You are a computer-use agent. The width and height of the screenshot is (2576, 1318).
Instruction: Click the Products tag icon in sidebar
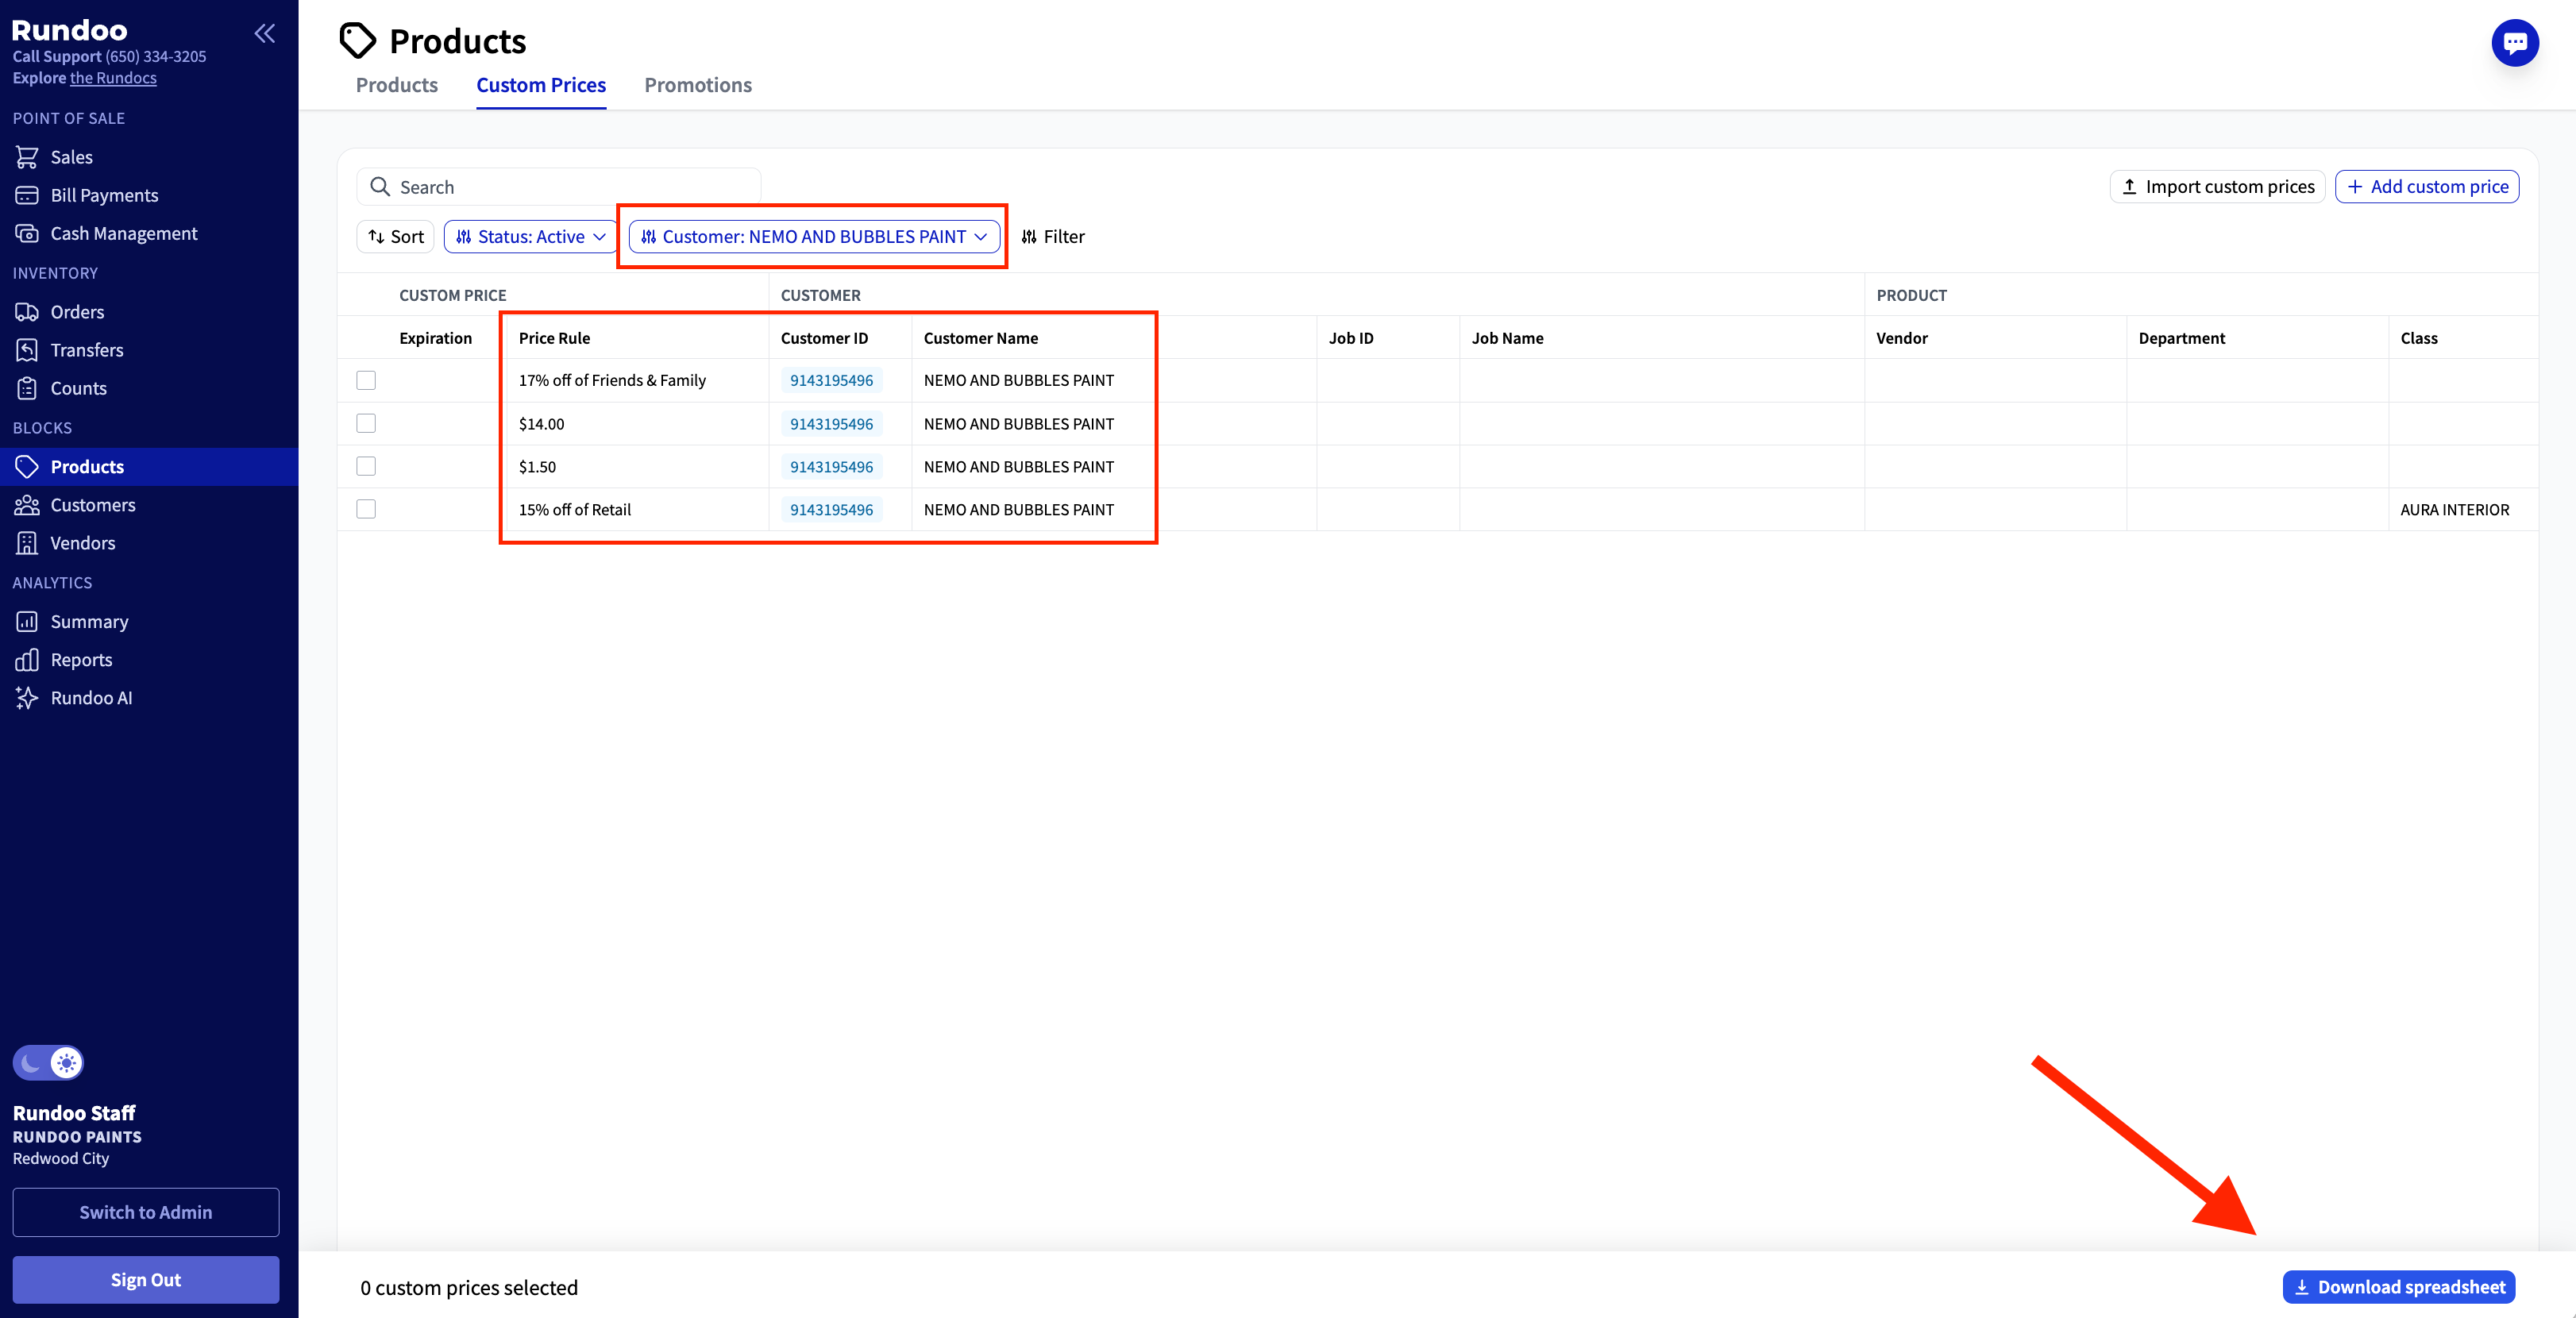pos(27,467)
